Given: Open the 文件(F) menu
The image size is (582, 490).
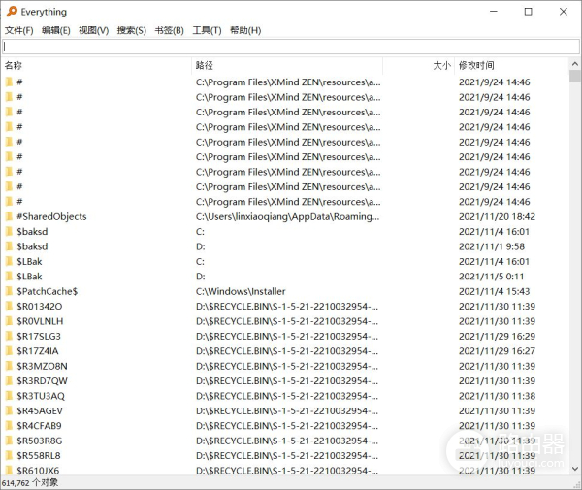Looking at the screenshot, I should tap(18, 30).
